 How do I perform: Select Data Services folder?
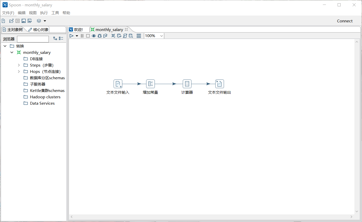tap(42, 103)
